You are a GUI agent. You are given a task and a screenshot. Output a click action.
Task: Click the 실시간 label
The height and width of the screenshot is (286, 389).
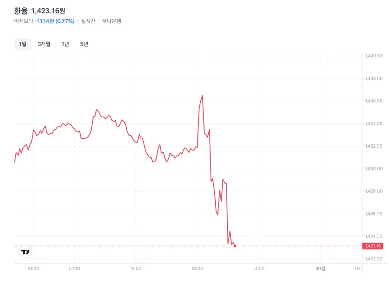click(x=88, y=21)
